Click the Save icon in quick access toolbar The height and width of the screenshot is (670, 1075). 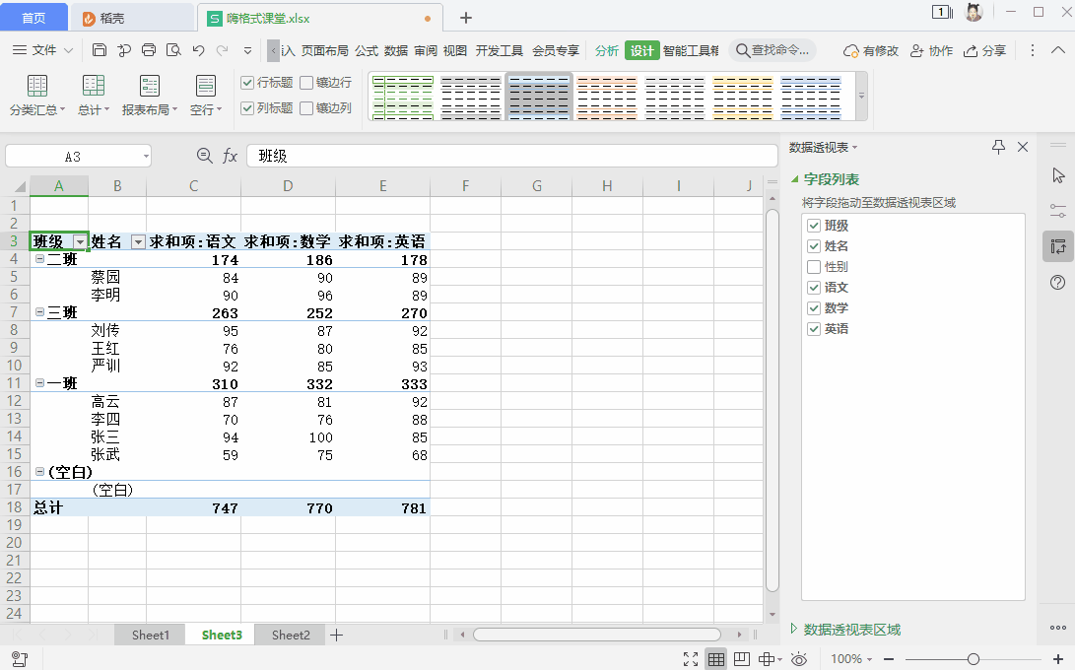[x=98, y=49]
